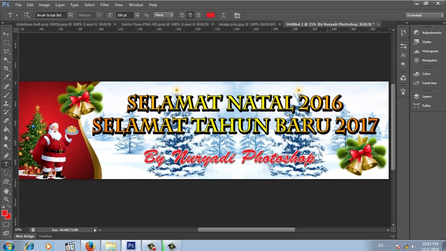Open the font family dropdown
Image resolution: width=446 pixels, height=251 pixels.
70,15
